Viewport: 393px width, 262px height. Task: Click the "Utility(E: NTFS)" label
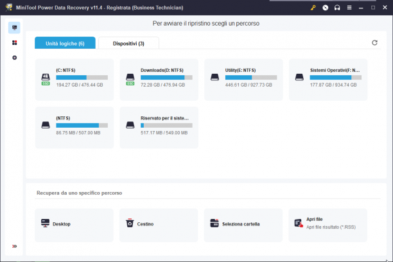(240, 70)
